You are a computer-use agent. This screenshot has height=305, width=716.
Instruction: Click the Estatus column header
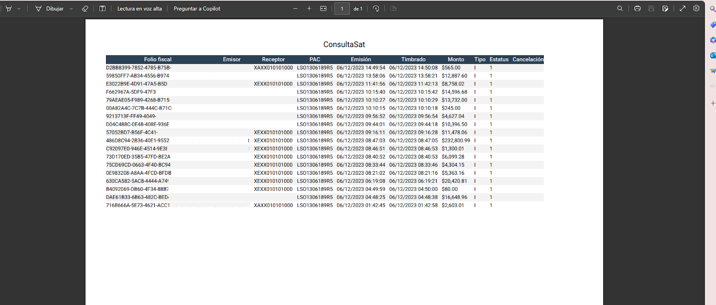tap(499, 59)
